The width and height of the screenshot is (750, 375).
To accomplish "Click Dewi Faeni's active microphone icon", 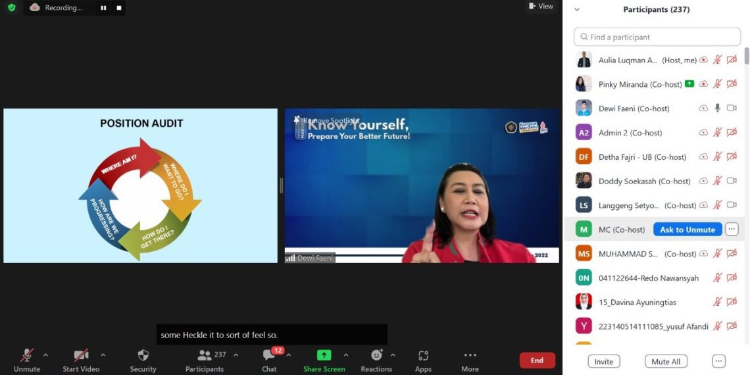I will [x=717, y=108].
